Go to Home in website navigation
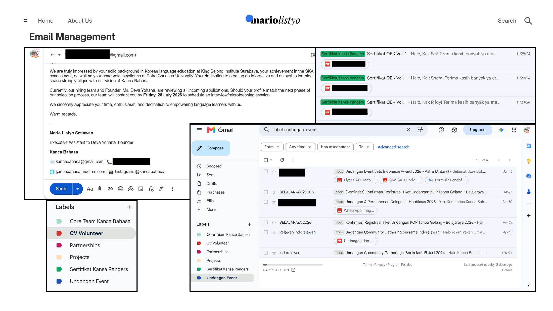 [45, 21]
